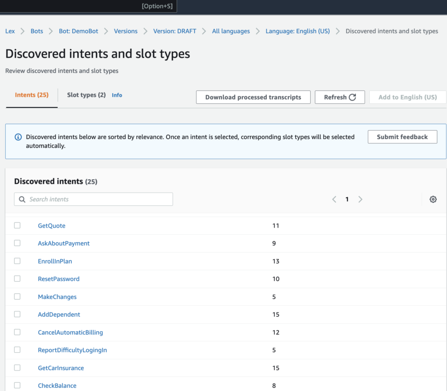Click the Refresh icon to reload intents
This screenshot has height=391, width=447.
(354, 97)
